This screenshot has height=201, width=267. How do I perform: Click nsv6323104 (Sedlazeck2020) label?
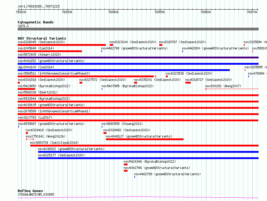(133, 42)
